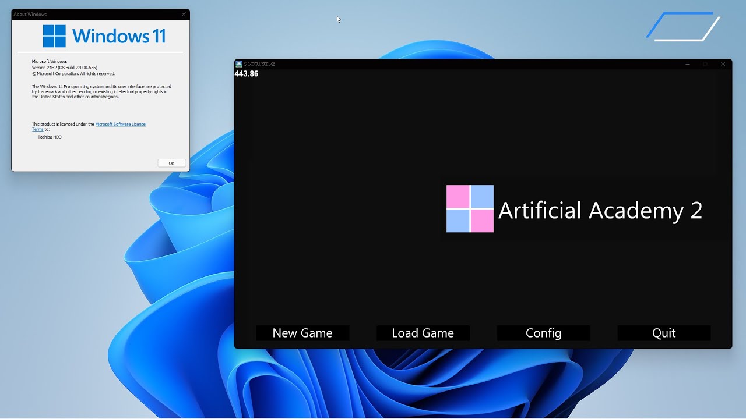Click the 'About Windows' title bar text
This screenshot has height=419, width=746.
(x=30, y=14)
